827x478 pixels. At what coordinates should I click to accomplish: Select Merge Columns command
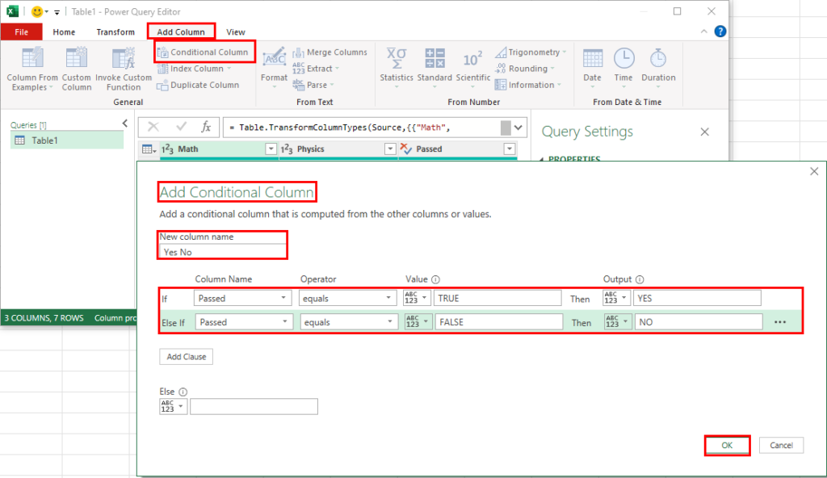click(330, 52)
